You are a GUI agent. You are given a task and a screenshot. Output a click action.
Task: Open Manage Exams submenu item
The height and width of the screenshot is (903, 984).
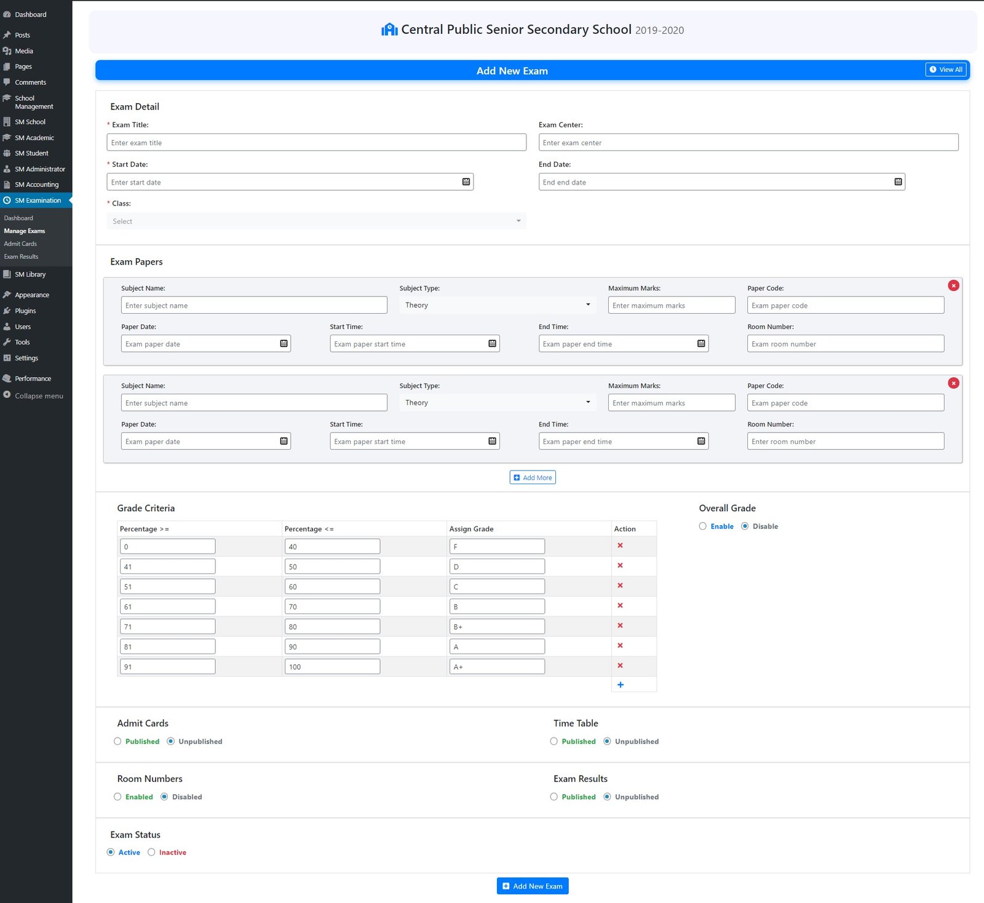25,231
